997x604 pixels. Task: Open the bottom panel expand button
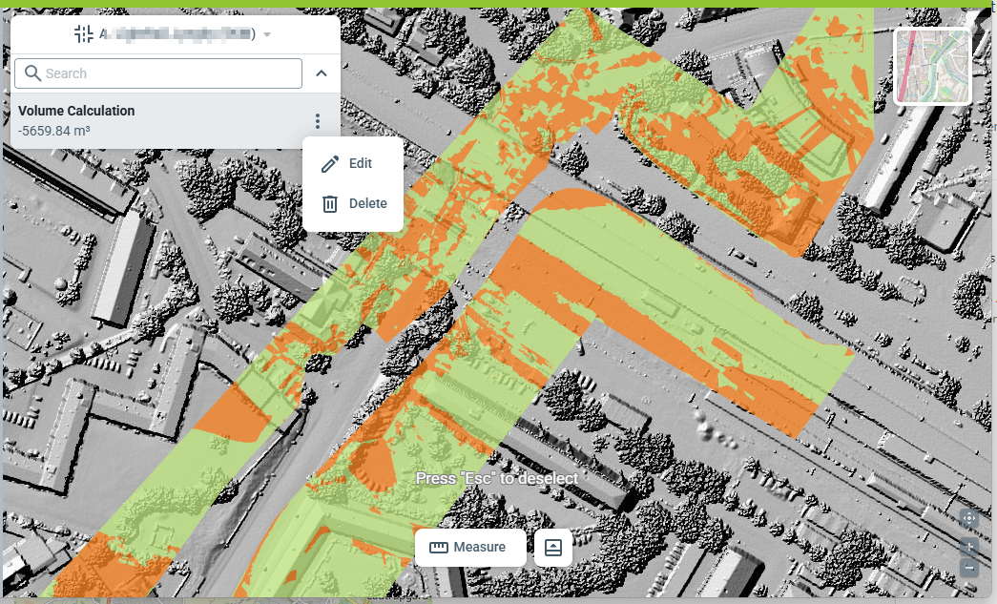pyautogui.click(x=553, y=548)
